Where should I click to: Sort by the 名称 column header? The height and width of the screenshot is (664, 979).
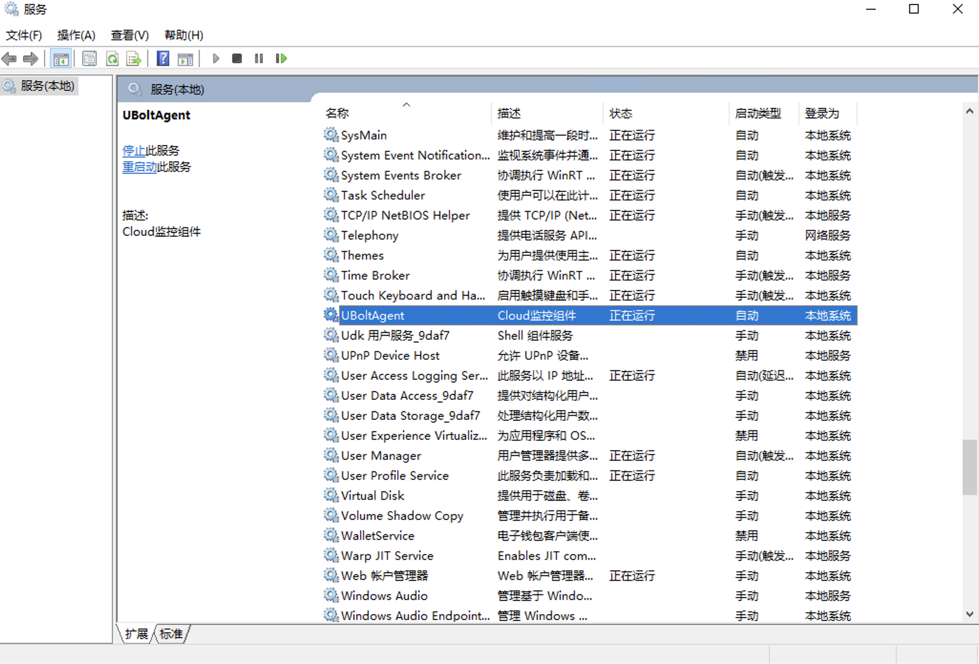pyautogui.click(x=337, y=114)
